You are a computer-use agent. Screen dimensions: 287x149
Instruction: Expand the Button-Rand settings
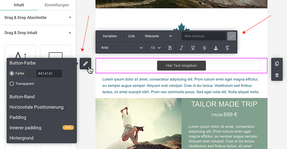(42, 97)
